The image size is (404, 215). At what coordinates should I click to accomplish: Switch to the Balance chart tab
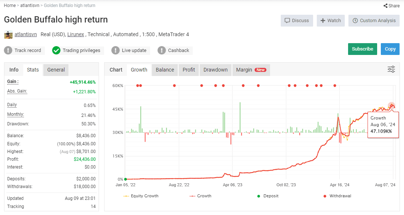[x=165, y=70]
